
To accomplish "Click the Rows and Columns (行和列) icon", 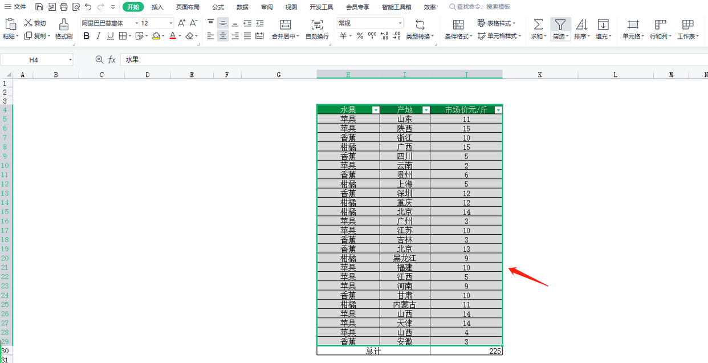I will tap(660, 24).
